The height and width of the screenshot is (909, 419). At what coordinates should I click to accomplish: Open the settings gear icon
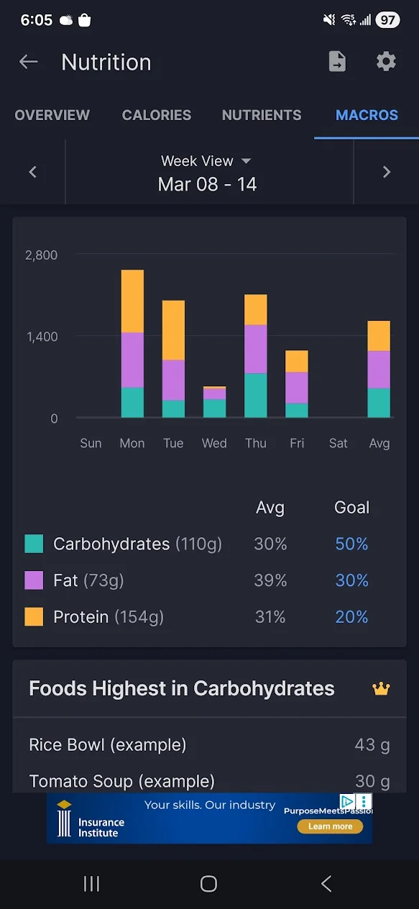[386, 62]
